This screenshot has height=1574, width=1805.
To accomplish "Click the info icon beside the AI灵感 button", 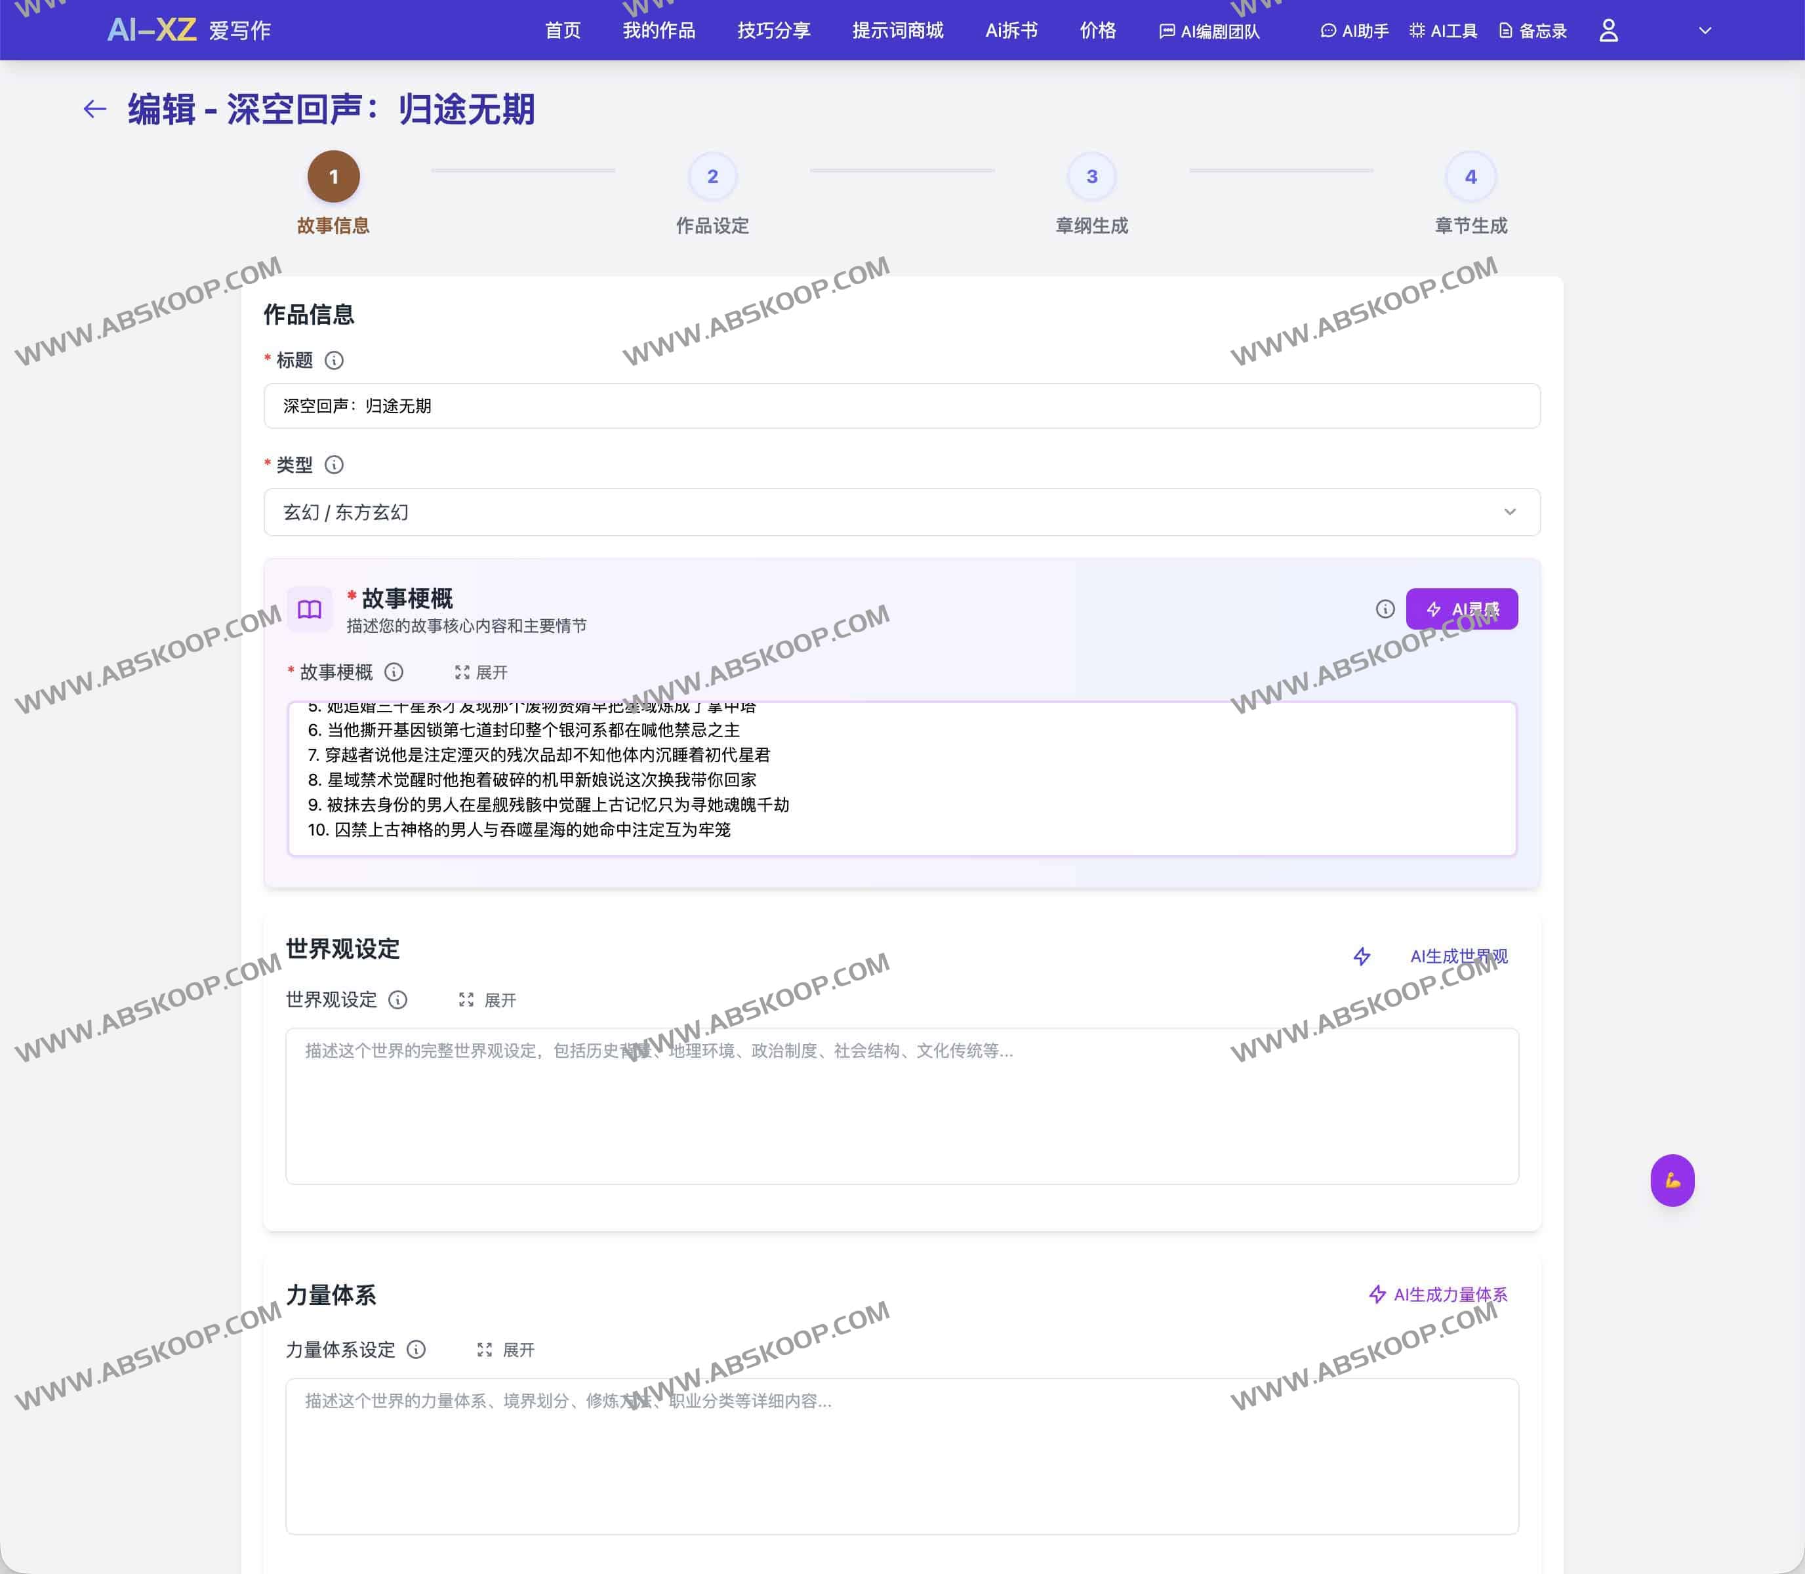I will coord(1385,609).
